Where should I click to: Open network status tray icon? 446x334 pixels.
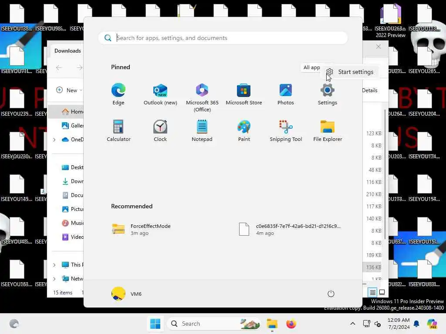point(366,324)
